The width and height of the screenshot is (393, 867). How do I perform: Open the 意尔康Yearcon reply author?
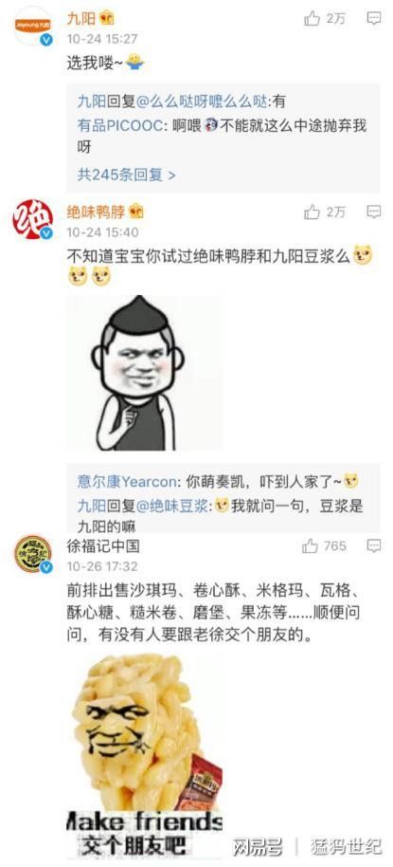[x=127, y=481]
